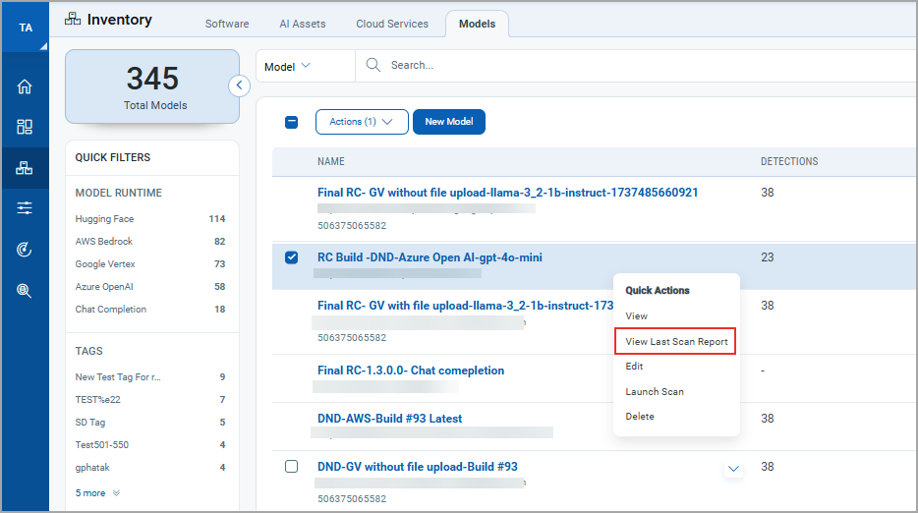Open Final RC-1.3.0.0- Chat comepletion link
Image resolution: width=918 pixels, height=513 pixels.
(411, 370)
